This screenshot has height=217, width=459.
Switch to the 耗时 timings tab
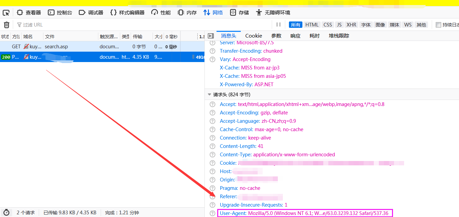[x=315, y=36]
